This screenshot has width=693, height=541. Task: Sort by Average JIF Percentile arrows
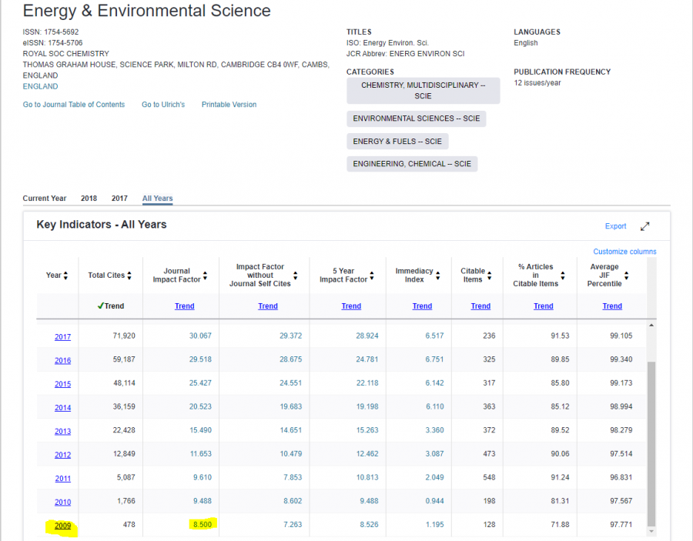pyautogui.click(x=627, y=276)
